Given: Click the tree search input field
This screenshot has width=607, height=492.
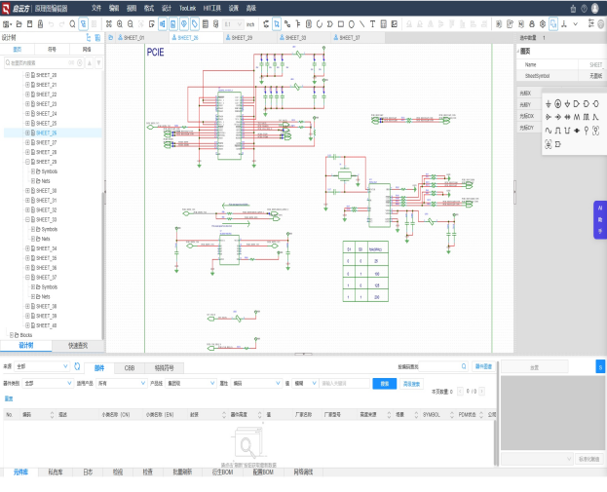Looking at the screenshot, I should (x=41, y=62).
